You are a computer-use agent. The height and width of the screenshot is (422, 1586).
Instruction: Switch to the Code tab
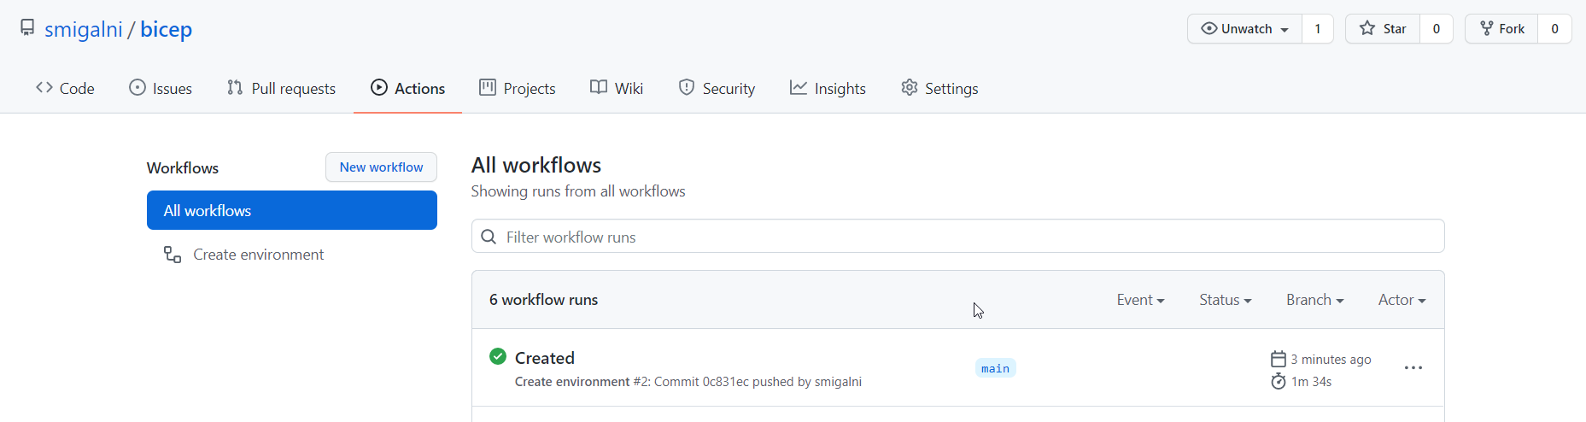65,88
